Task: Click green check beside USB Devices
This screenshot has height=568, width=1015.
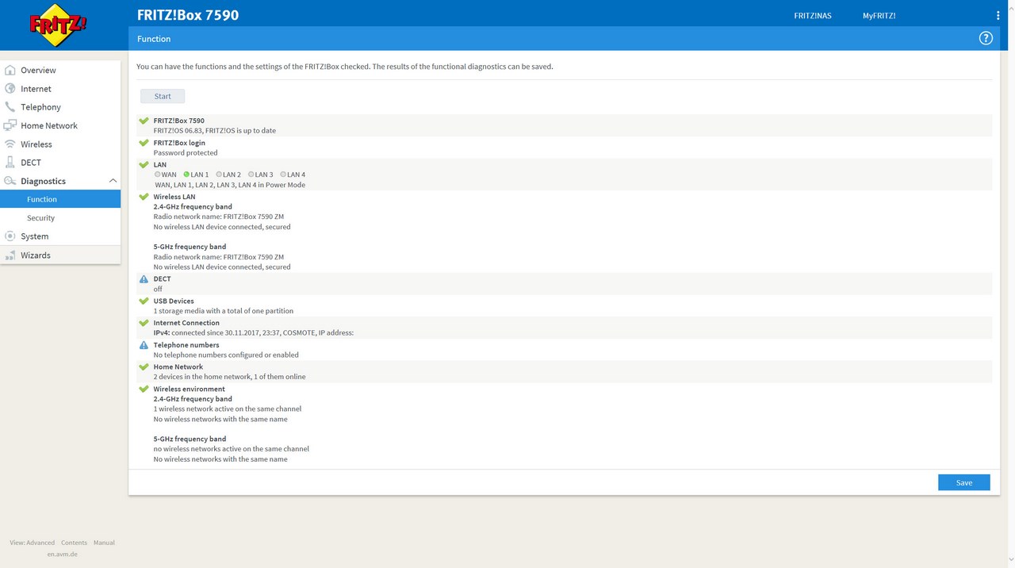Action: (144, 301)
